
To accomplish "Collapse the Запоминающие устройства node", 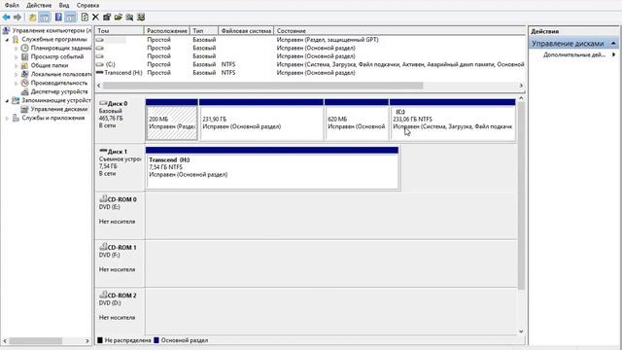I will (x=7, y=101).
